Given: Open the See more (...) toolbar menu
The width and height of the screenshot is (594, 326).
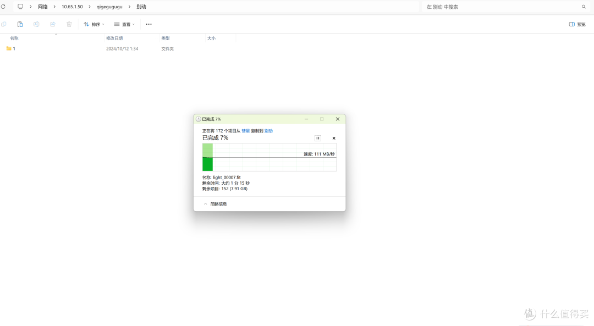Looking at the screenshot, I should pyautogui.click(x=148, y=24).
